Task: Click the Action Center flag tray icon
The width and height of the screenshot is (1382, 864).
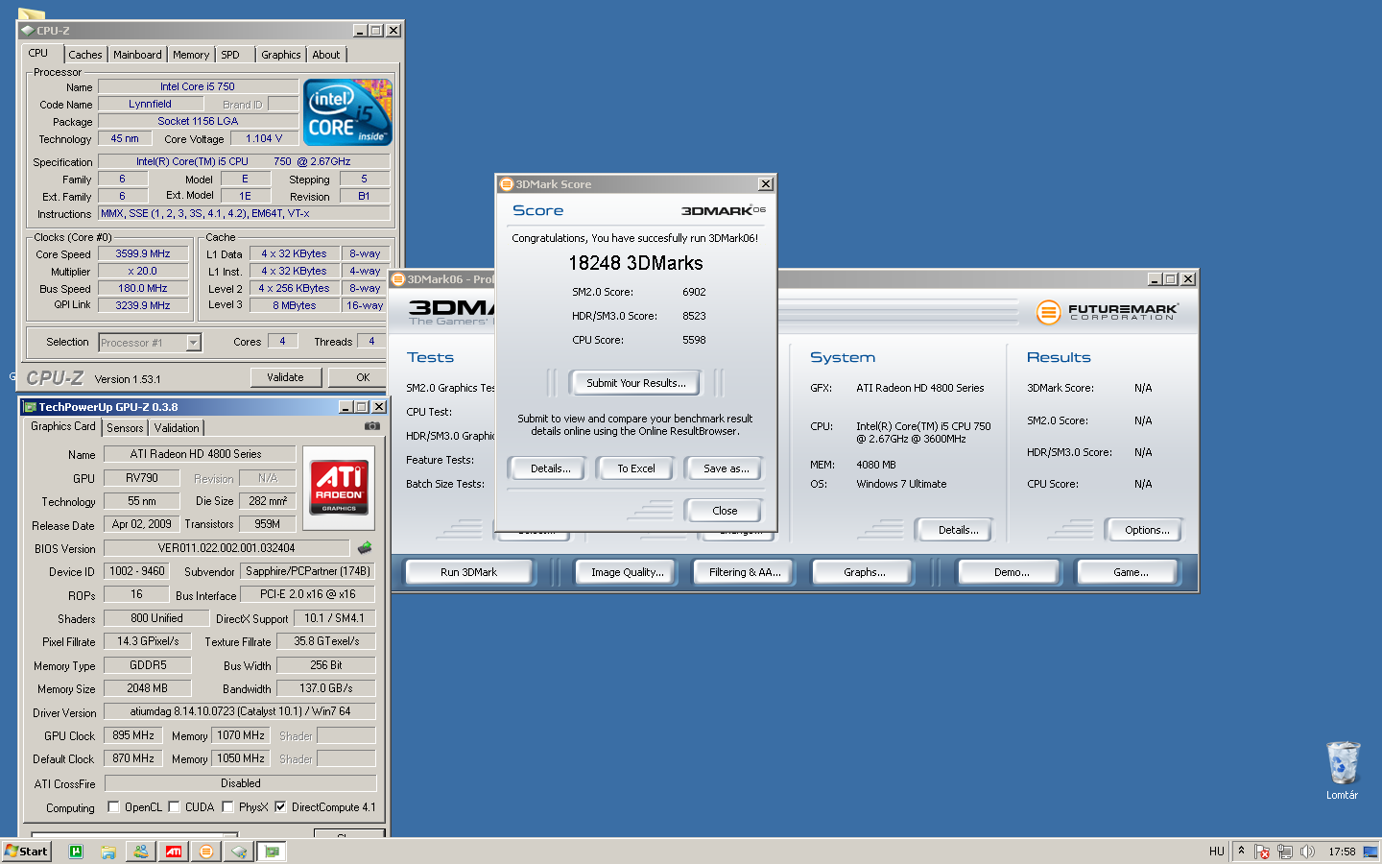Action: [x=1262, y=852]
